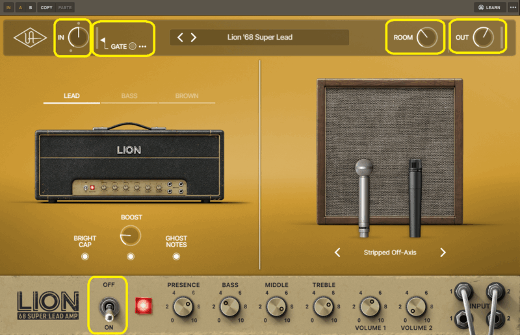Enable the Bright Cap option

[84, 256]
